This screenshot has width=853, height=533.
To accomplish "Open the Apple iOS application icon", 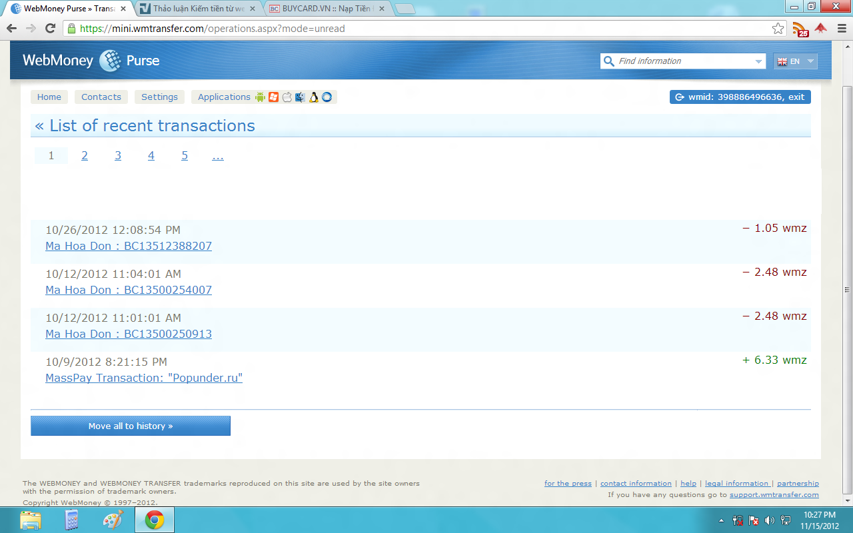I will [287, 97].
